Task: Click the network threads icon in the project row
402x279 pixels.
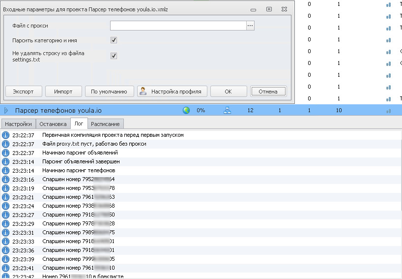Action: point(227,110)
